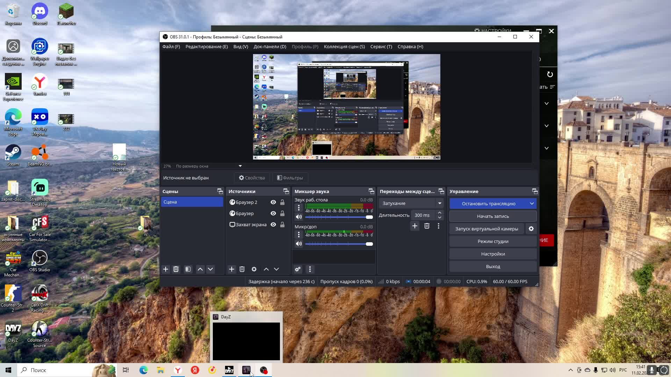Adjust desktop audio volume slider
This screenshot has width=671, height=377.
339,217
